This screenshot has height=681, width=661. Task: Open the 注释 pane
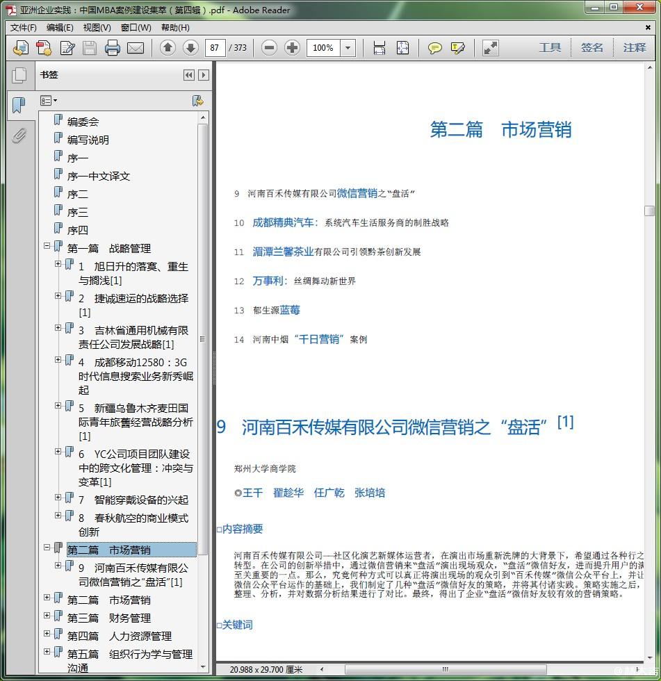click(x=634, y=47)
